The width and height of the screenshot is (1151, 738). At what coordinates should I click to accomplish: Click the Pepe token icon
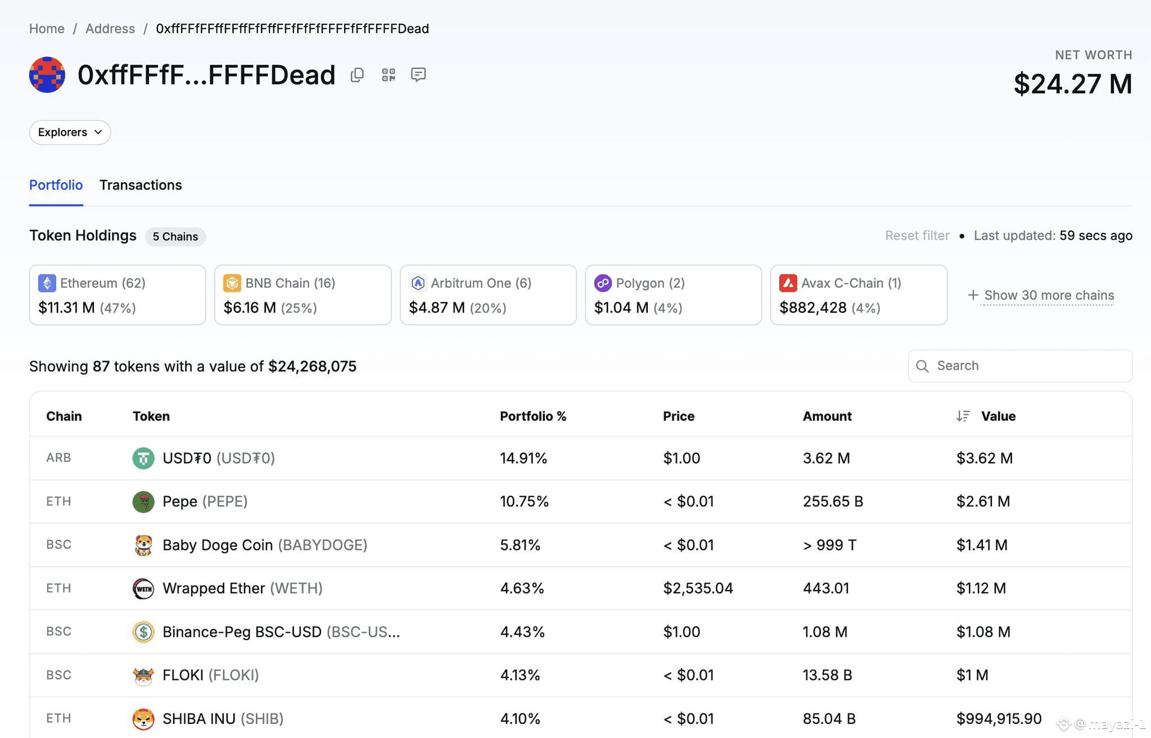143,502
